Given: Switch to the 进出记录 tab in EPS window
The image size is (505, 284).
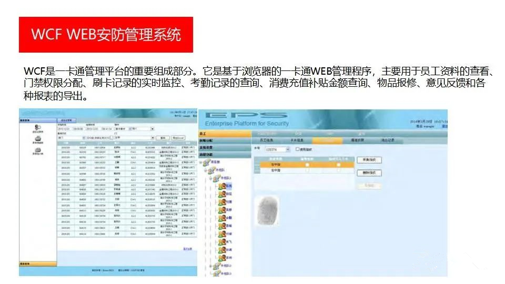Looking at the screenshot, I should tap(388, 140).
